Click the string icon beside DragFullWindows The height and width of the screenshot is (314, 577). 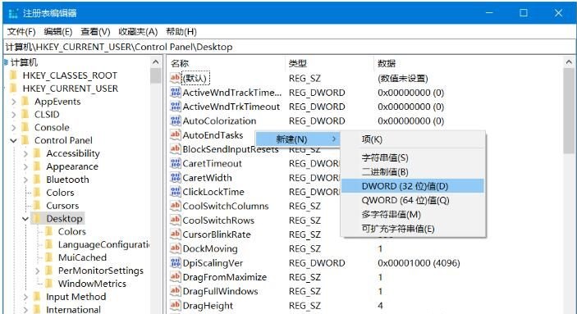point(175,291)
